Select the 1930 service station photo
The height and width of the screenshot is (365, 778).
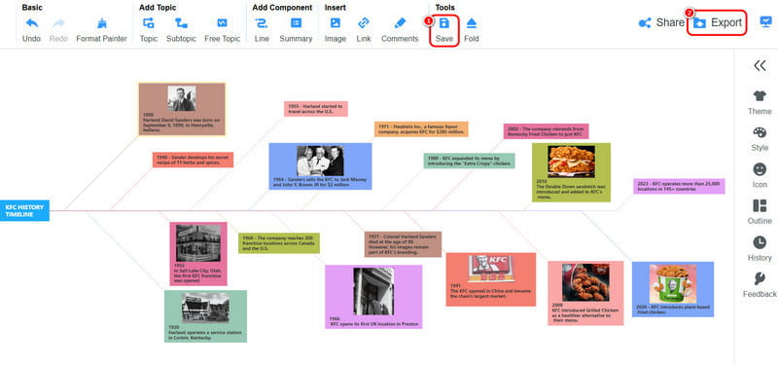(205, 308)
